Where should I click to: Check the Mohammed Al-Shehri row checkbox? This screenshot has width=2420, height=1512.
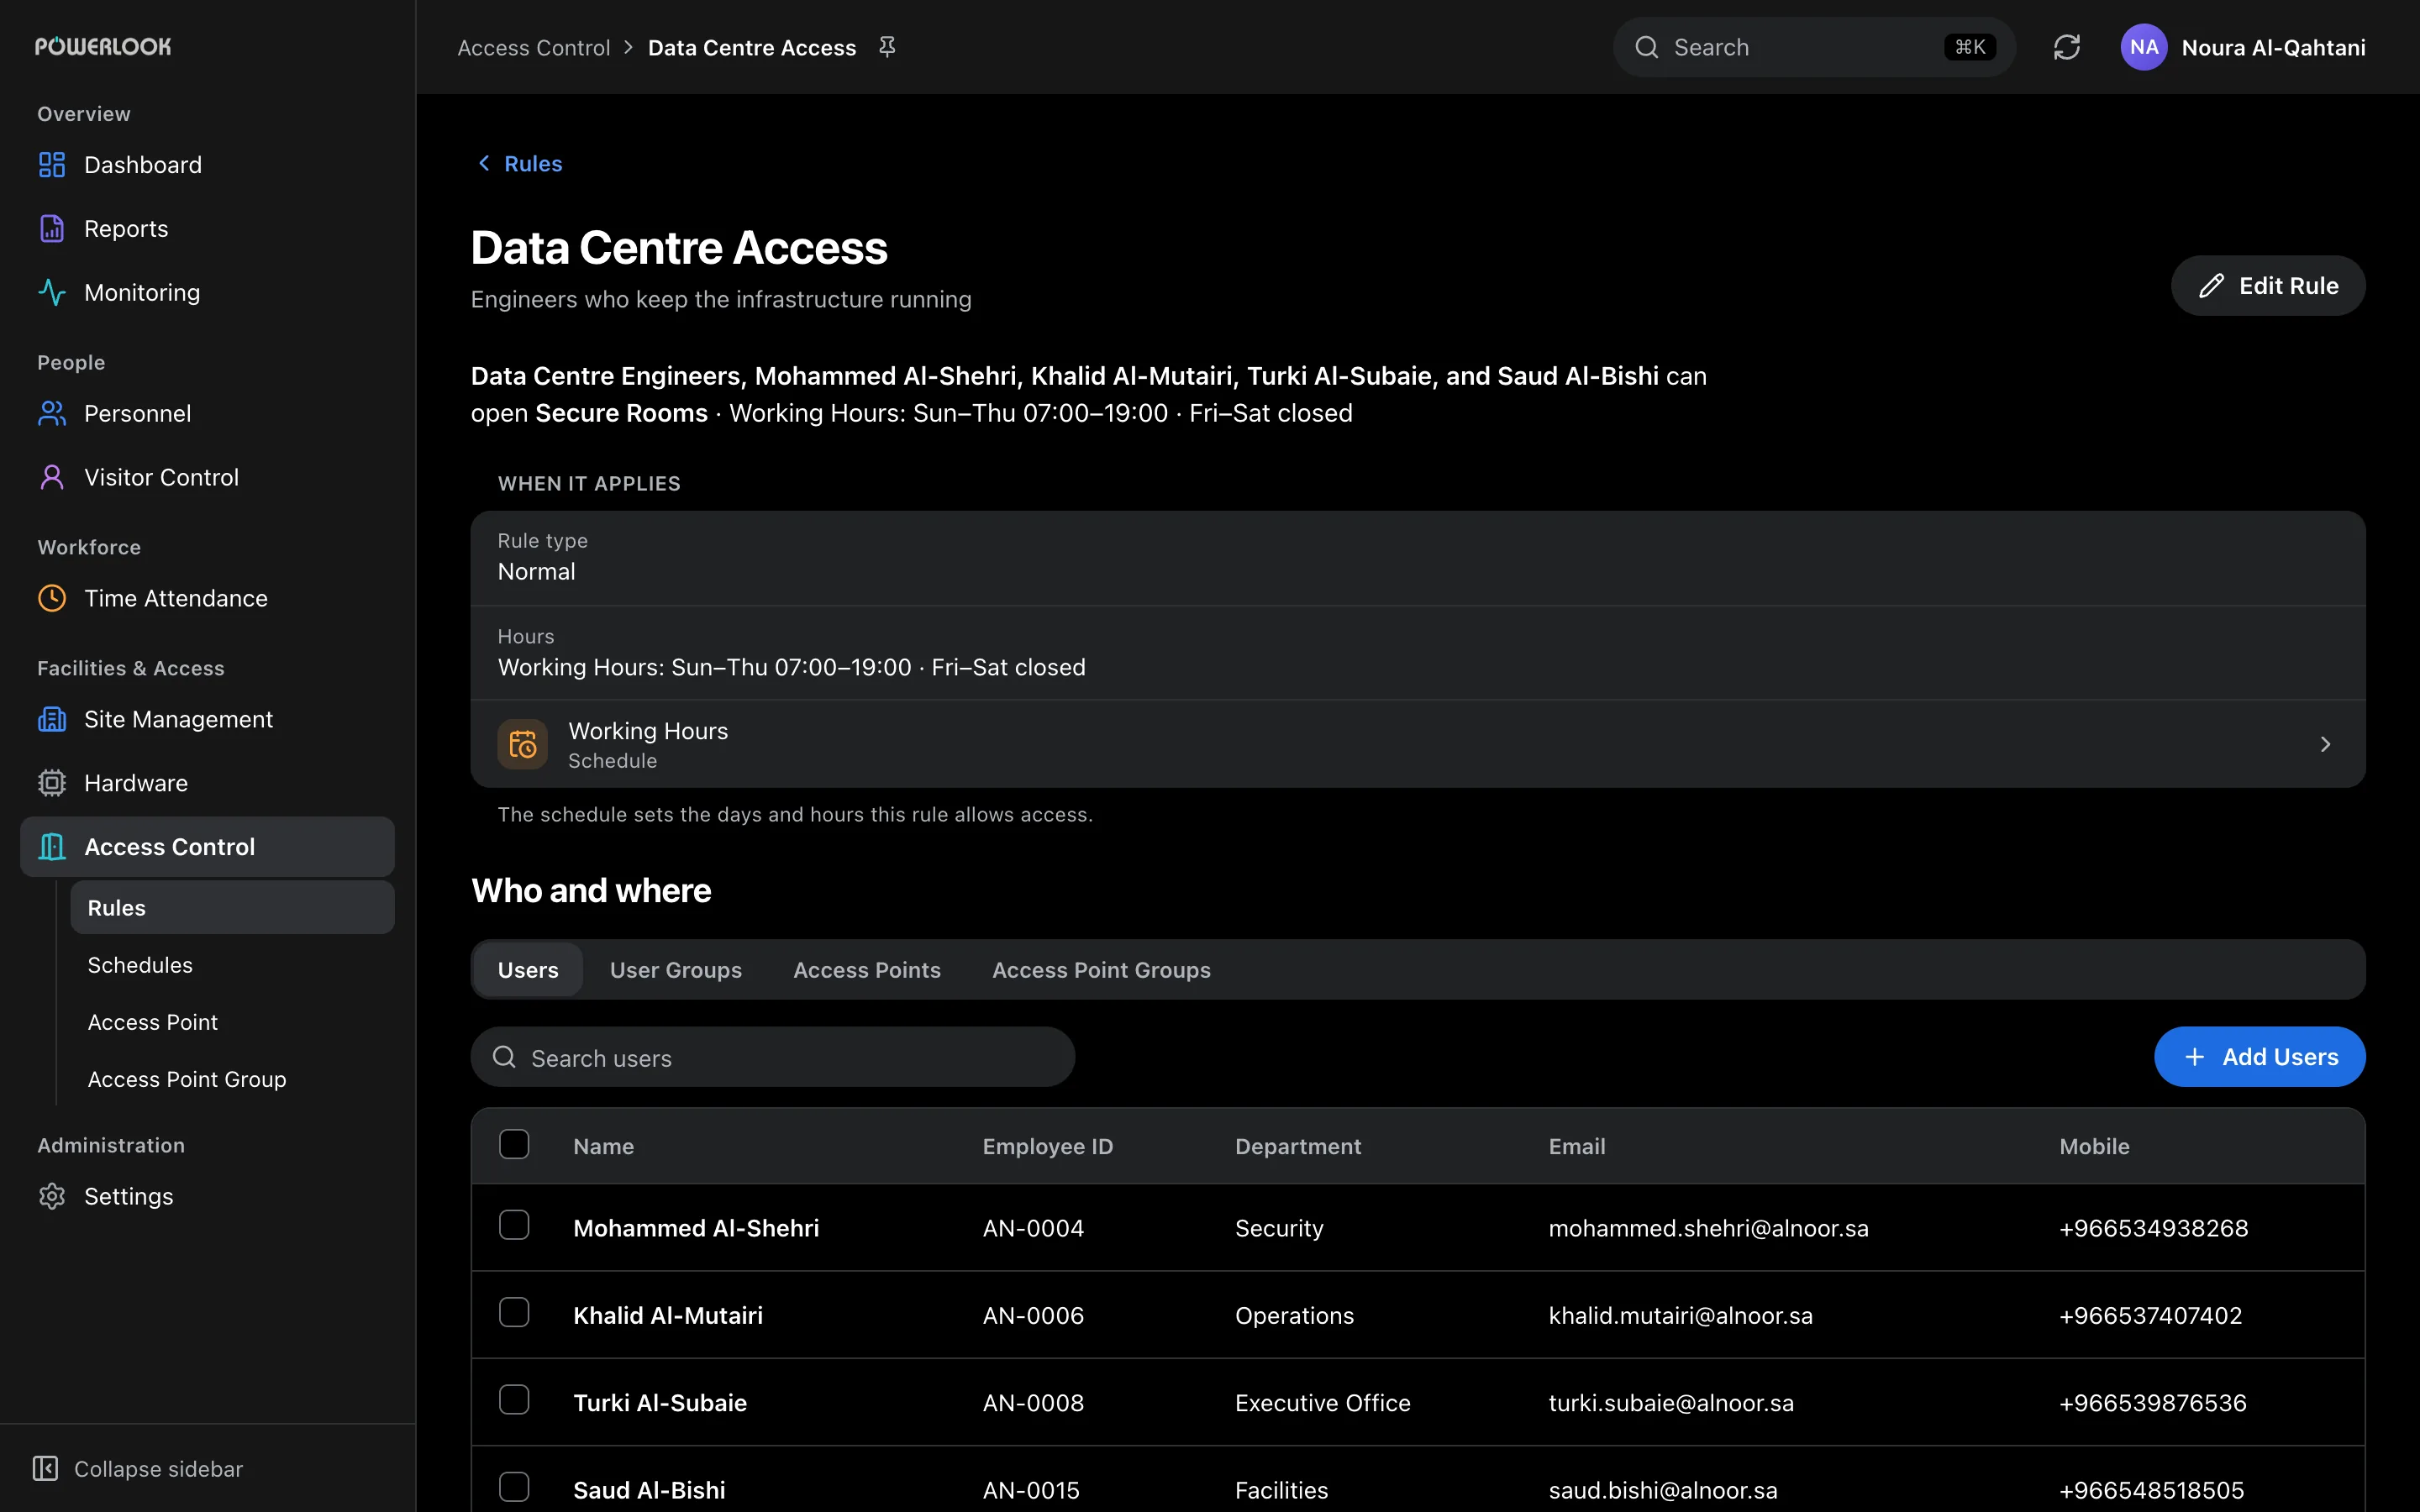tap(514, 1225)
